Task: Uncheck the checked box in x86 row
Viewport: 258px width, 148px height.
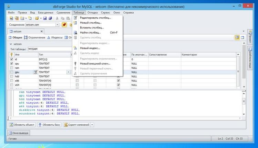Action: [x=118, y=81]
